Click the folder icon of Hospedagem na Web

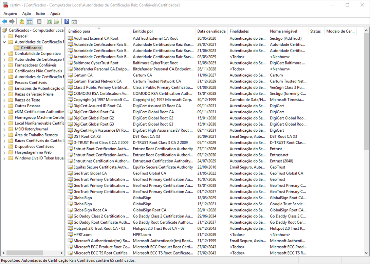(11, 152)
